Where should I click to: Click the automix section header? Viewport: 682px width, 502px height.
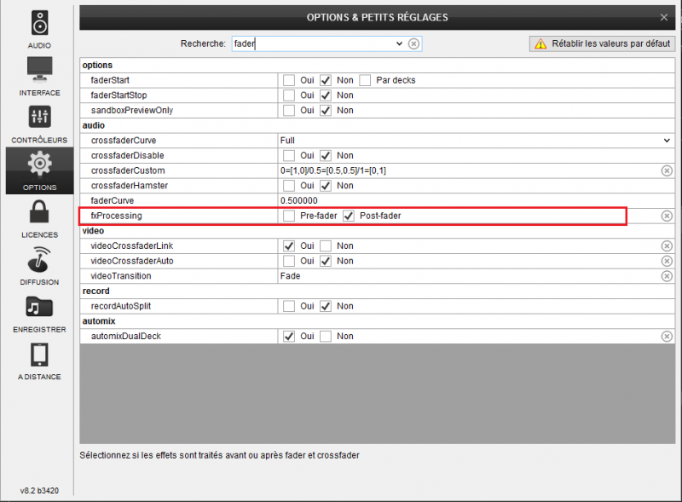pos(99,321)
